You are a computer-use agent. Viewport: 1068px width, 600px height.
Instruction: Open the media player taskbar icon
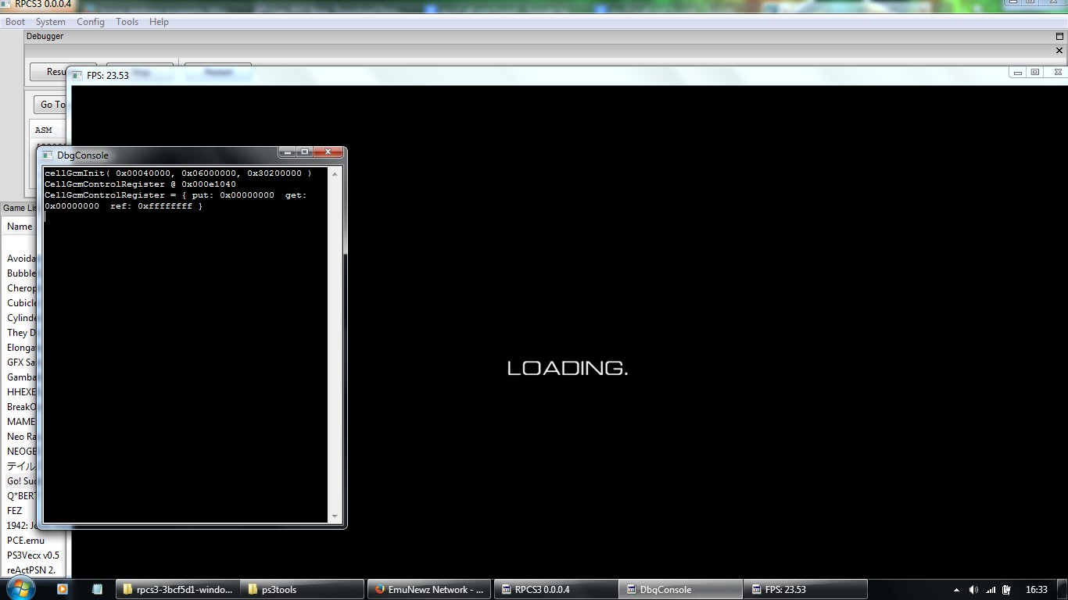[62, 589]
